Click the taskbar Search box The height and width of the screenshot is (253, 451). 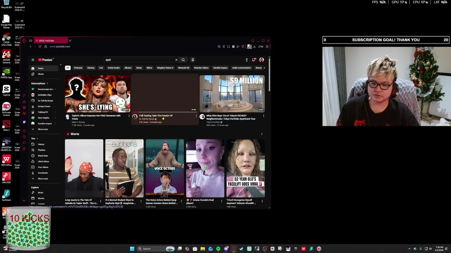156,249
